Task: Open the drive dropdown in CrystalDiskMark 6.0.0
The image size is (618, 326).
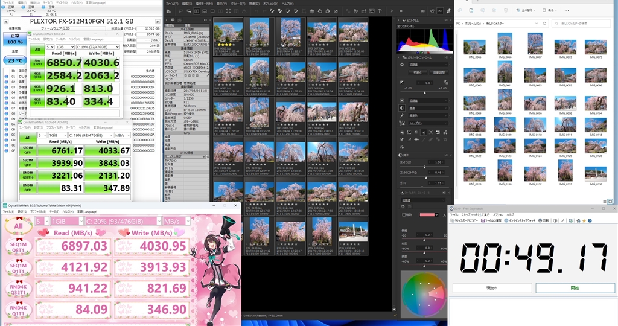Action: pos(98,46)
